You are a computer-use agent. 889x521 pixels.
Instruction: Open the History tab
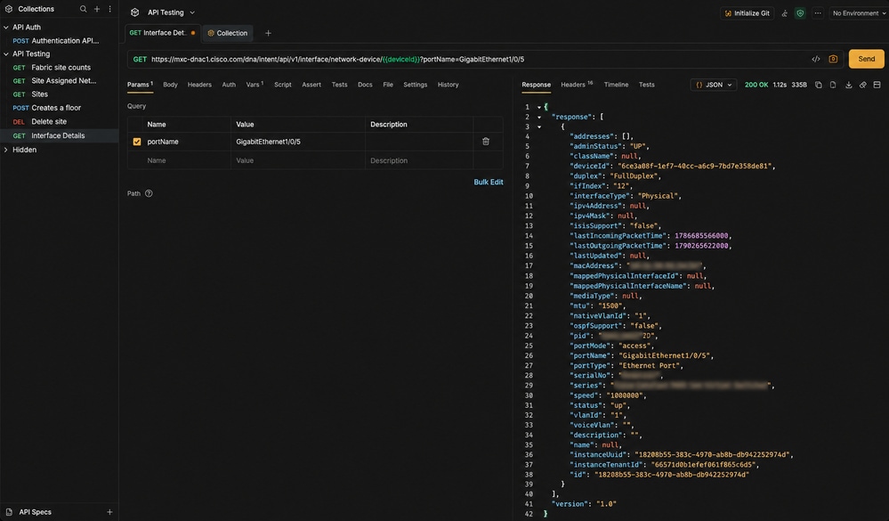(x=448, y=85)
